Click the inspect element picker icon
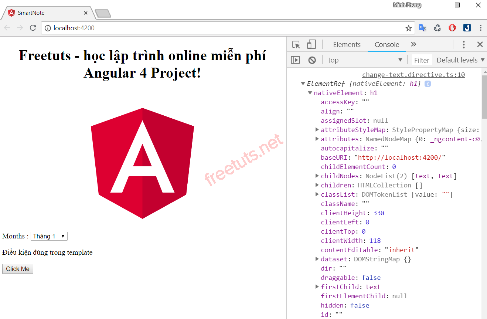Screen dimensions: 487x319 coord(296,45)
